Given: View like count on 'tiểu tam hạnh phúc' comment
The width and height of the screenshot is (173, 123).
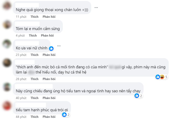Looking at the screenshot, I should [x=66, y=115].
